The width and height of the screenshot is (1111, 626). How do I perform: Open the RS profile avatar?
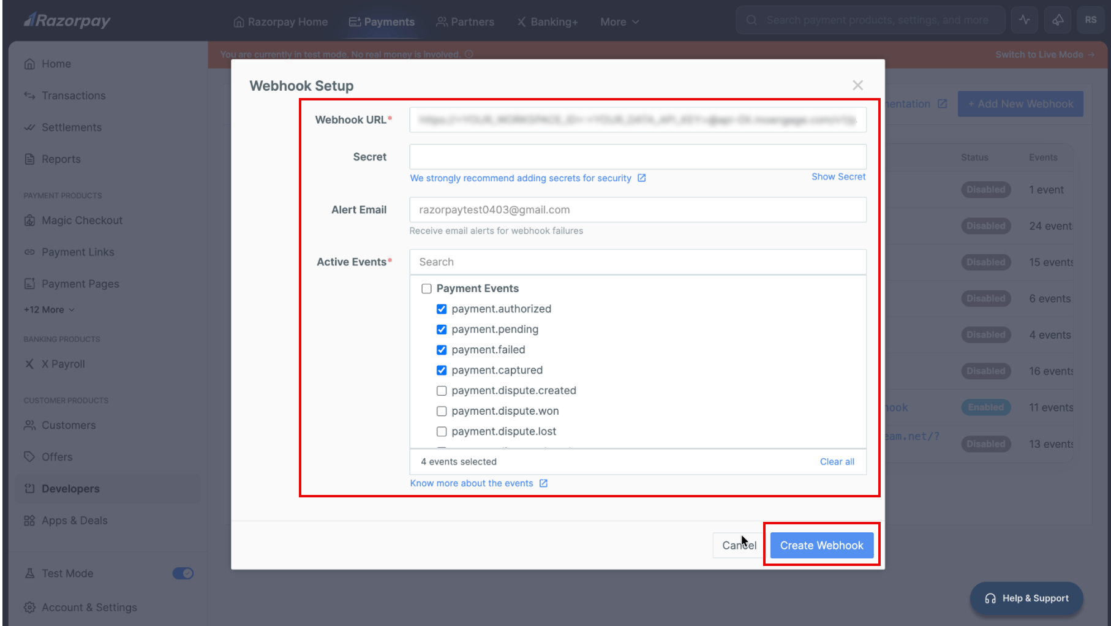coord(1091,20)
